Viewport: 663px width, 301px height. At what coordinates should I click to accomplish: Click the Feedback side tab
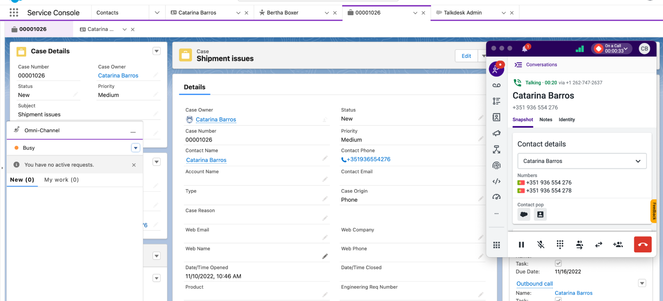[x=654, y=211]
